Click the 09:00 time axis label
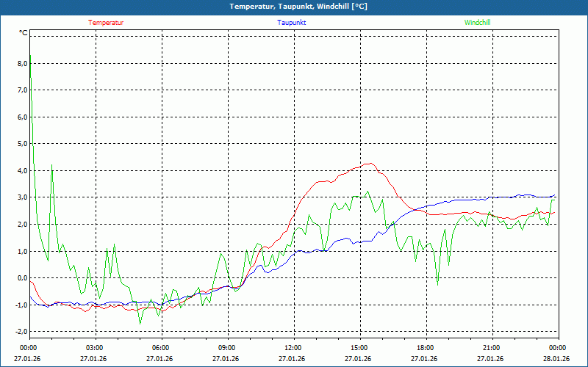The width and height of the screenshot is (588, 367). click(x=226, y=348)
